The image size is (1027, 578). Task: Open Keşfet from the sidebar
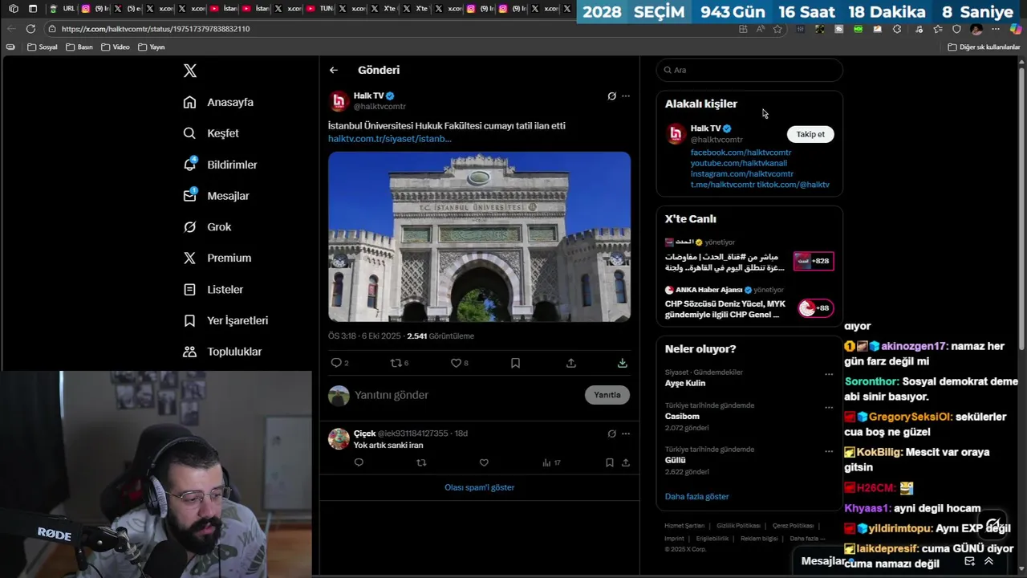[211, 133]
